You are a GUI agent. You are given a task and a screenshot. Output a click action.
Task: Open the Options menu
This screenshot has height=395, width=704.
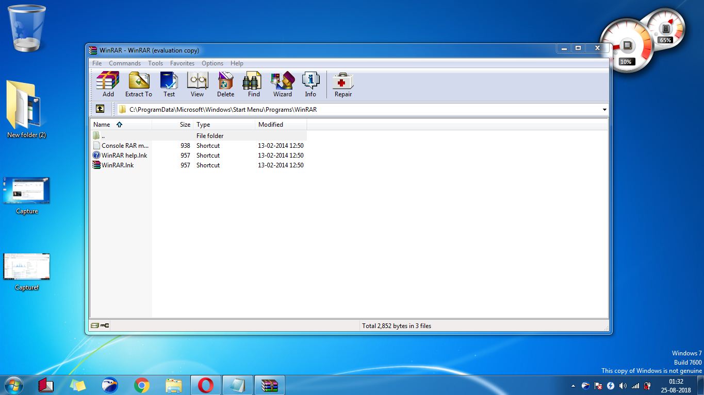click(212, 63)
